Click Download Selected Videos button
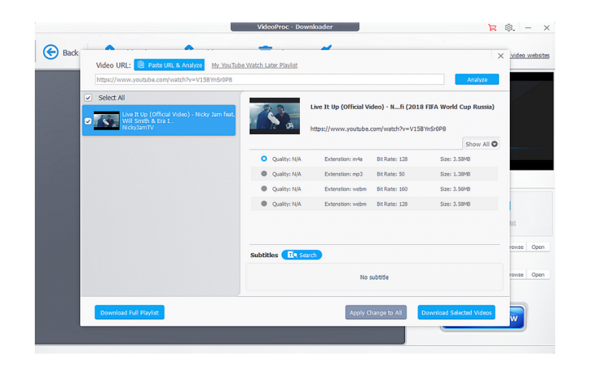The image size is (590, 376). (x=456, y=313)
